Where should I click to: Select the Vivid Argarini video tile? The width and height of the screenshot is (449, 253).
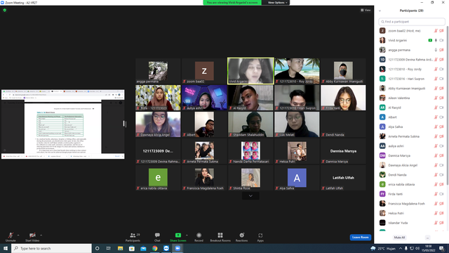(250, 71)
